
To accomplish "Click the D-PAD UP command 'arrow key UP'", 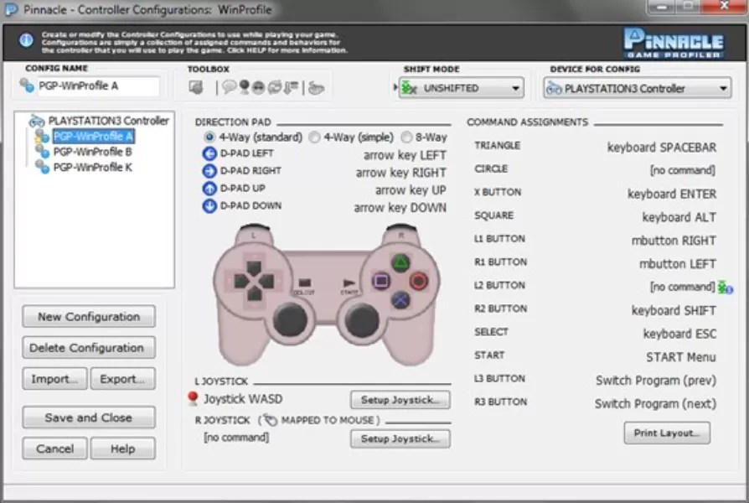I will [x=411, y=190].
